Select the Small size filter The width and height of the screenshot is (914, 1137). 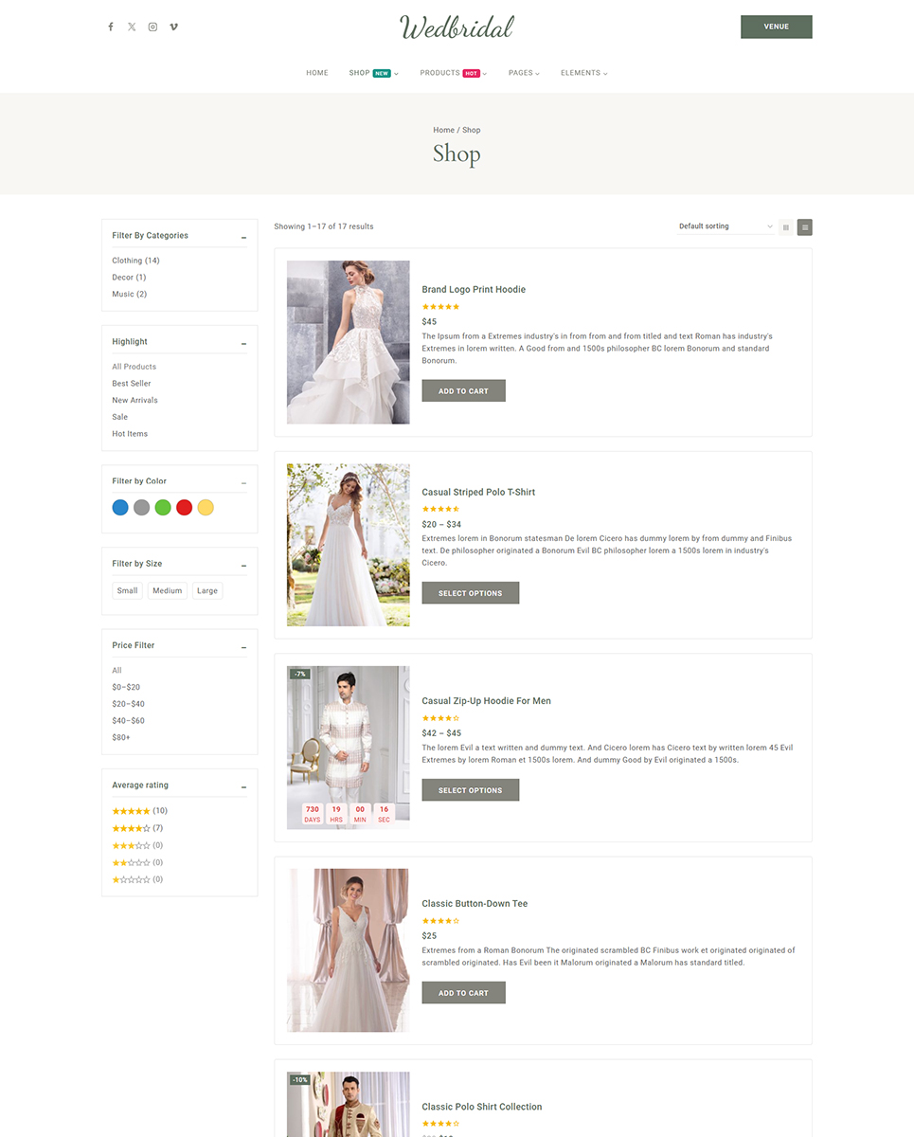[127, 590]
